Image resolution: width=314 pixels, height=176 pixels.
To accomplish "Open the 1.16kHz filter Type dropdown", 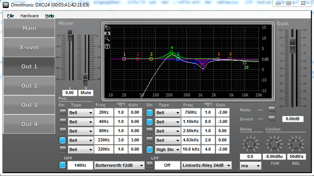I will pyautogui.click(x=168, y=122).
